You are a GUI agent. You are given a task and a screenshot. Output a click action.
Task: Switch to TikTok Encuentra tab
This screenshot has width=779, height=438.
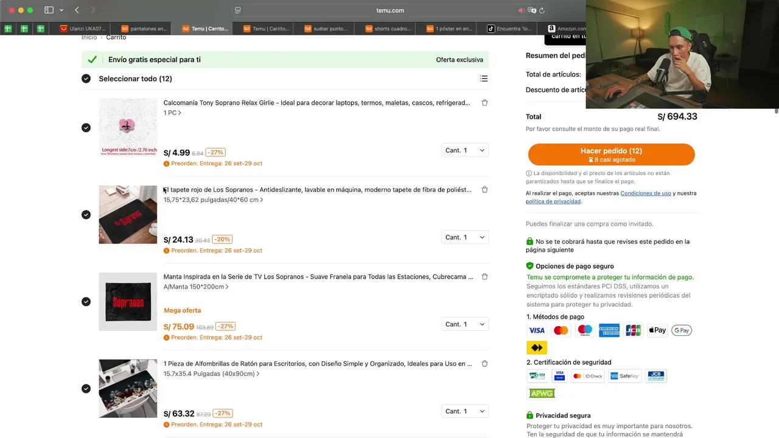tap(509, 29)
